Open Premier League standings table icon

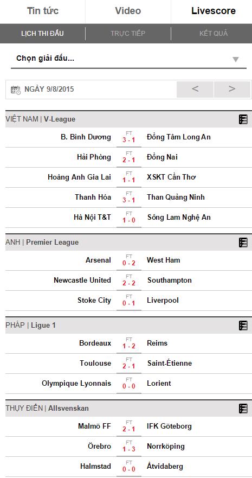point(243,243)
